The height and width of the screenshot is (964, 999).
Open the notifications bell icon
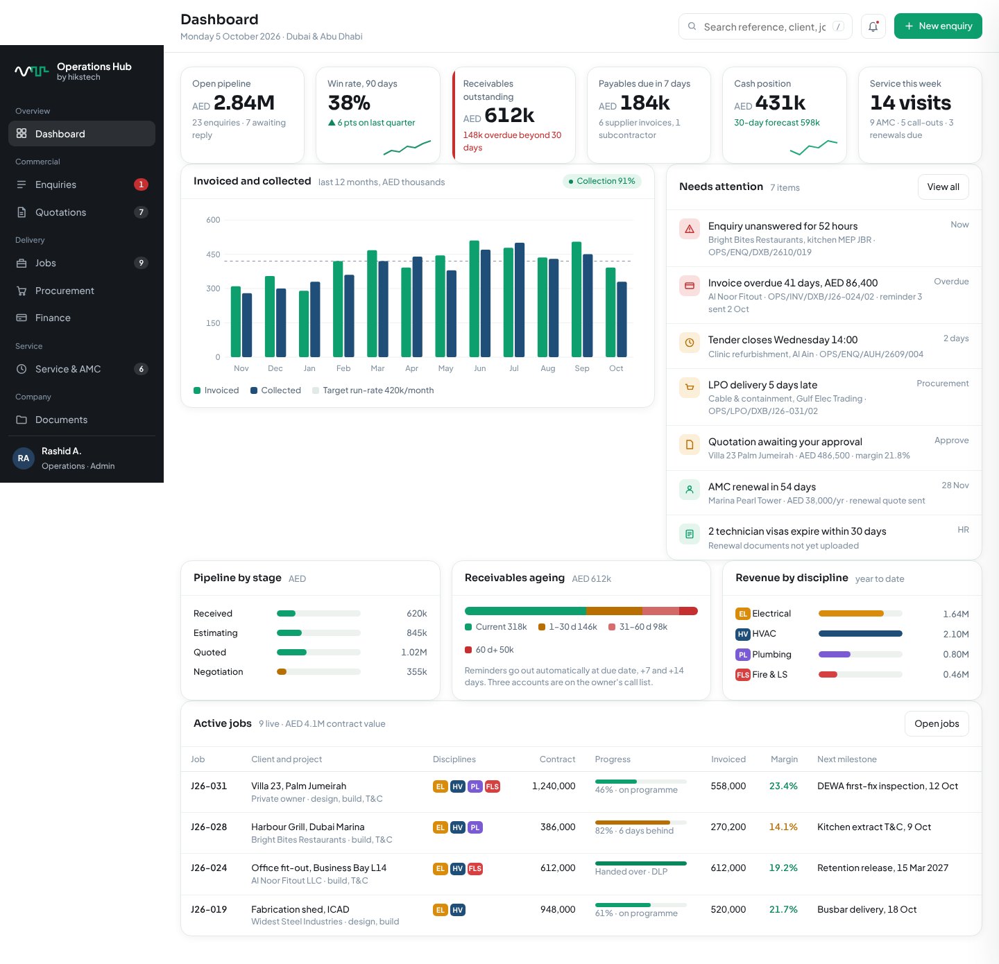(x=873, y=26)
